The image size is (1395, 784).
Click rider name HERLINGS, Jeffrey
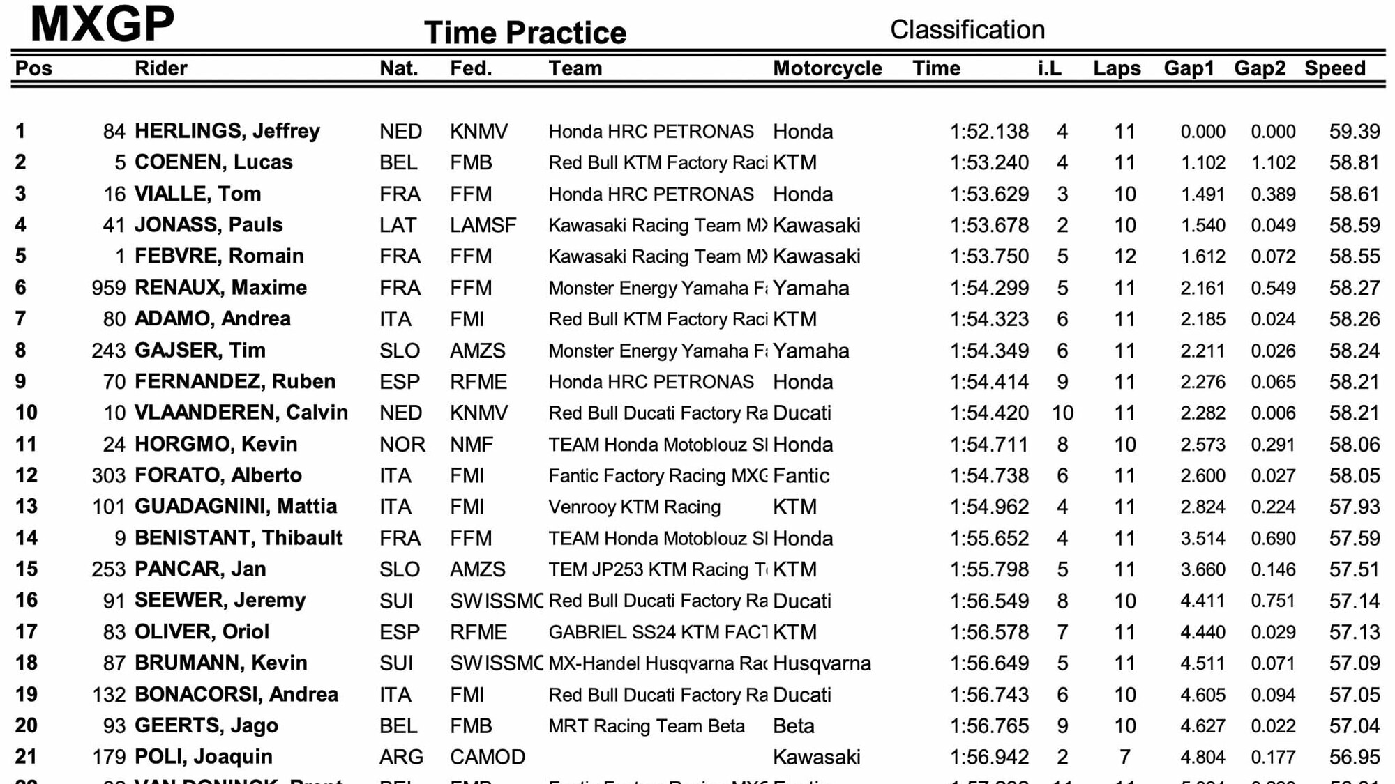[227, 131]
